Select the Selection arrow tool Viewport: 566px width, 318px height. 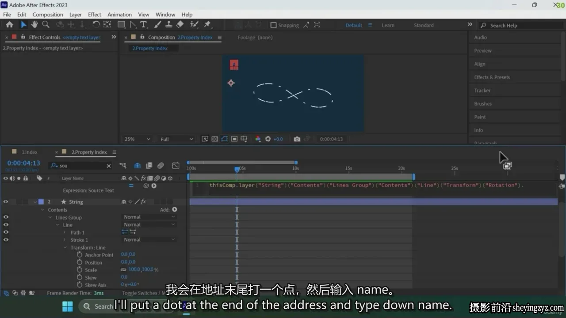click(x=23, y=25)
